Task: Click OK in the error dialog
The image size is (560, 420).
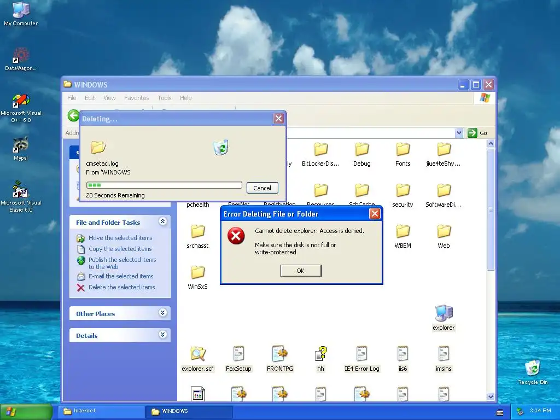Action: (x=301, y=271)
